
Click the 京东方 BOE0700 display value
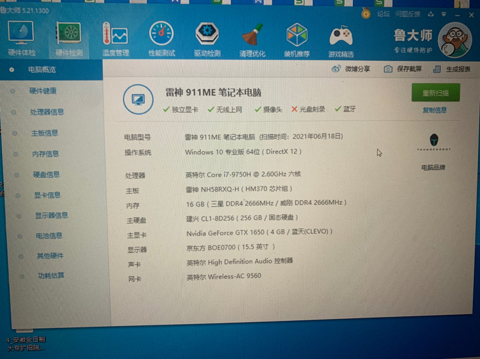pyautogui.click(x=231, y=247)
